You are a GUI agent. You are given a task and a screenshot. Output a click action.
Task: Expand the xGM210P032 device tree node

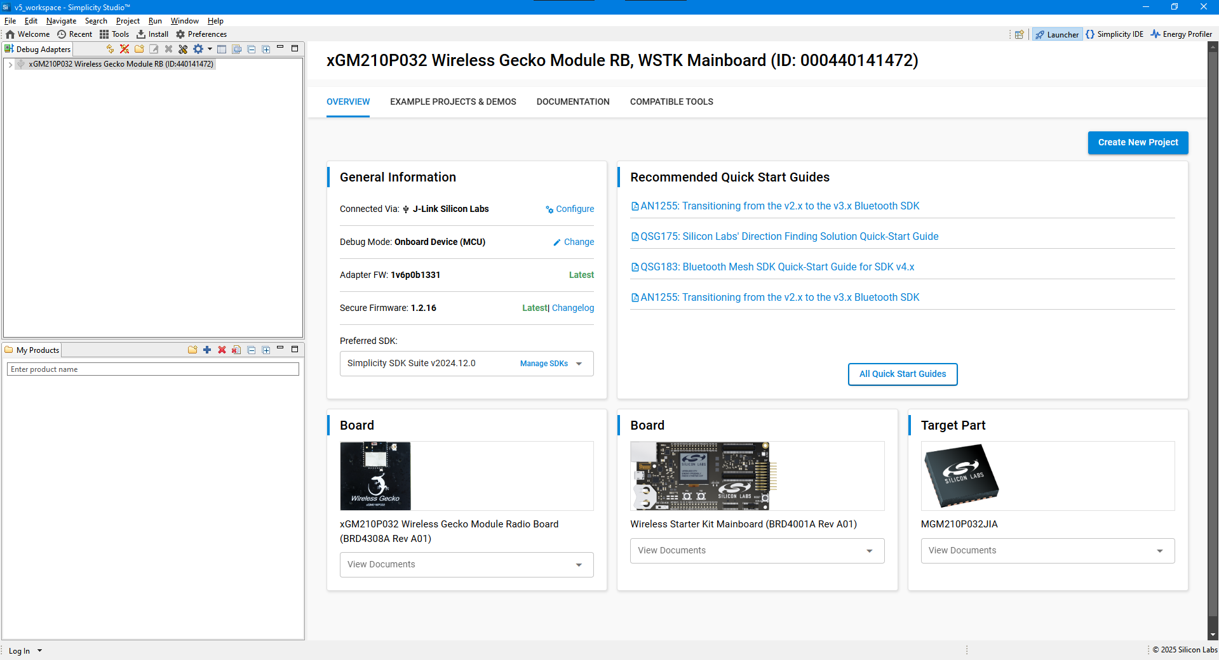(x=10, y=64)
